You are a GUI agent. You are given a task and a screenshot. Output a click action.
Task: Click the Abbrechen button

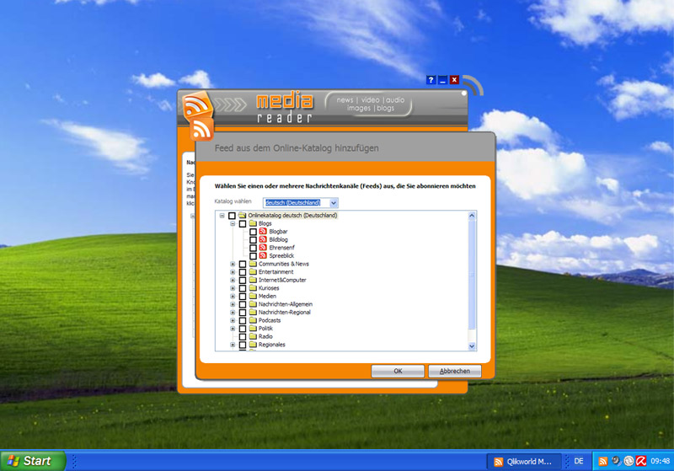tap(455, 371)
